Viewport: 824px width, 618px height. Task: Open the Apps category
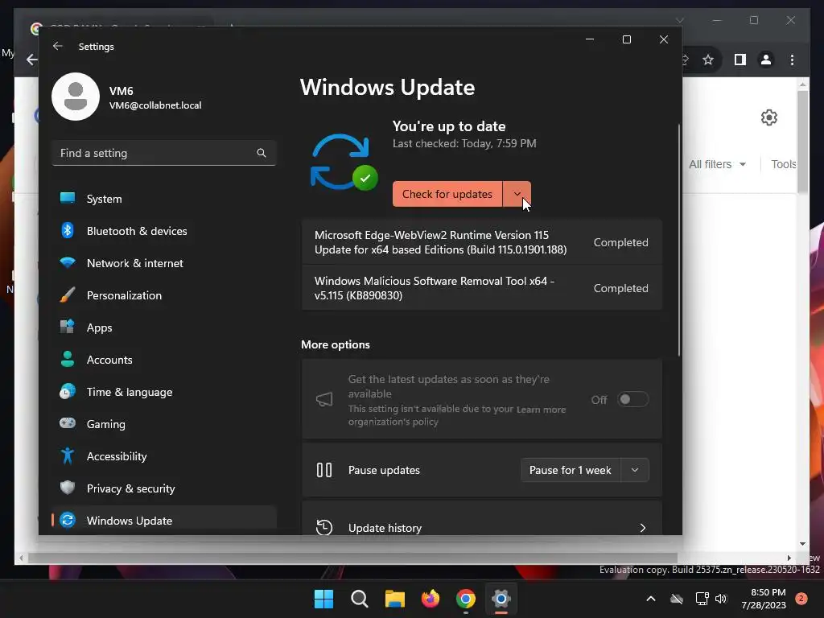[164, 328]
